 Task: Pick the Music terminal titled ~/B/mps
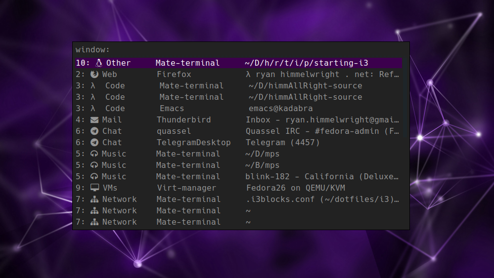tap(262, 165)
